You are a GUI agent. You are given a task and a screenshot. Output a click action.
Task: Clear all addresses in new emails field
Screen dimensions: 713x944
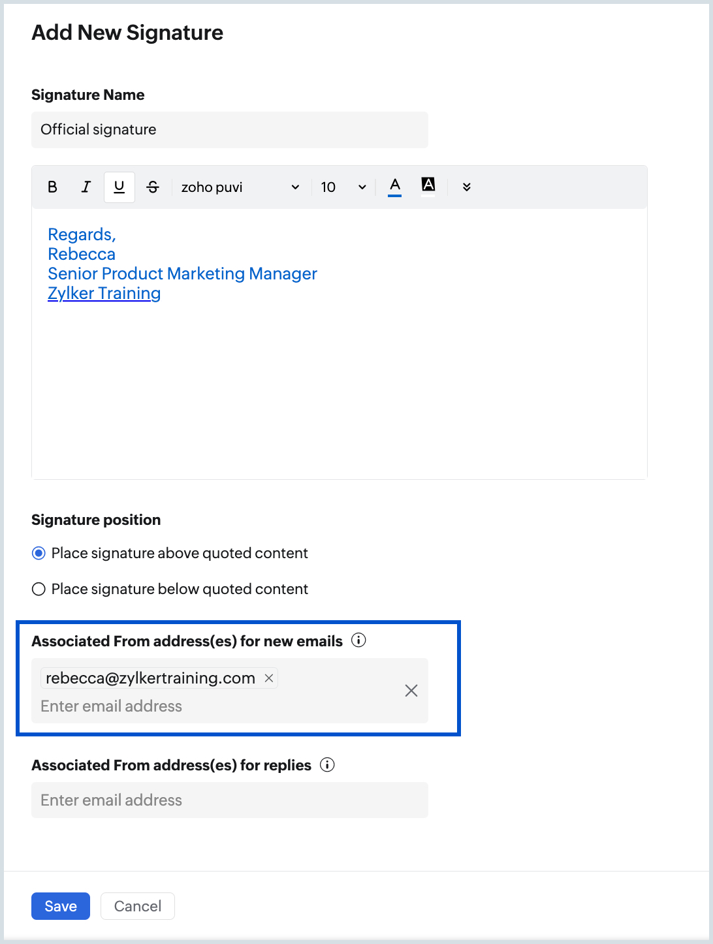click(x=411, y=691)
